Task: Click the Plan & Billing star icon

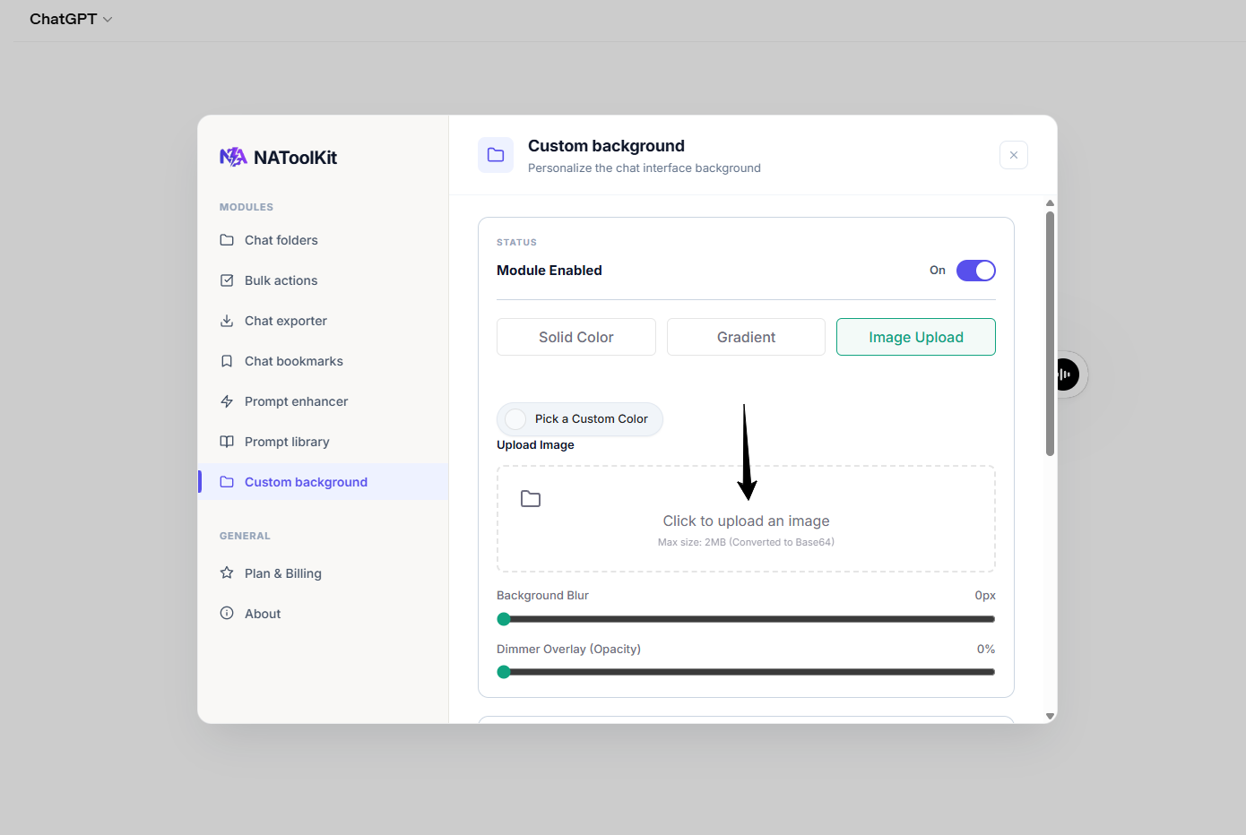Action: pyautogui.click(x=227, y=572)
